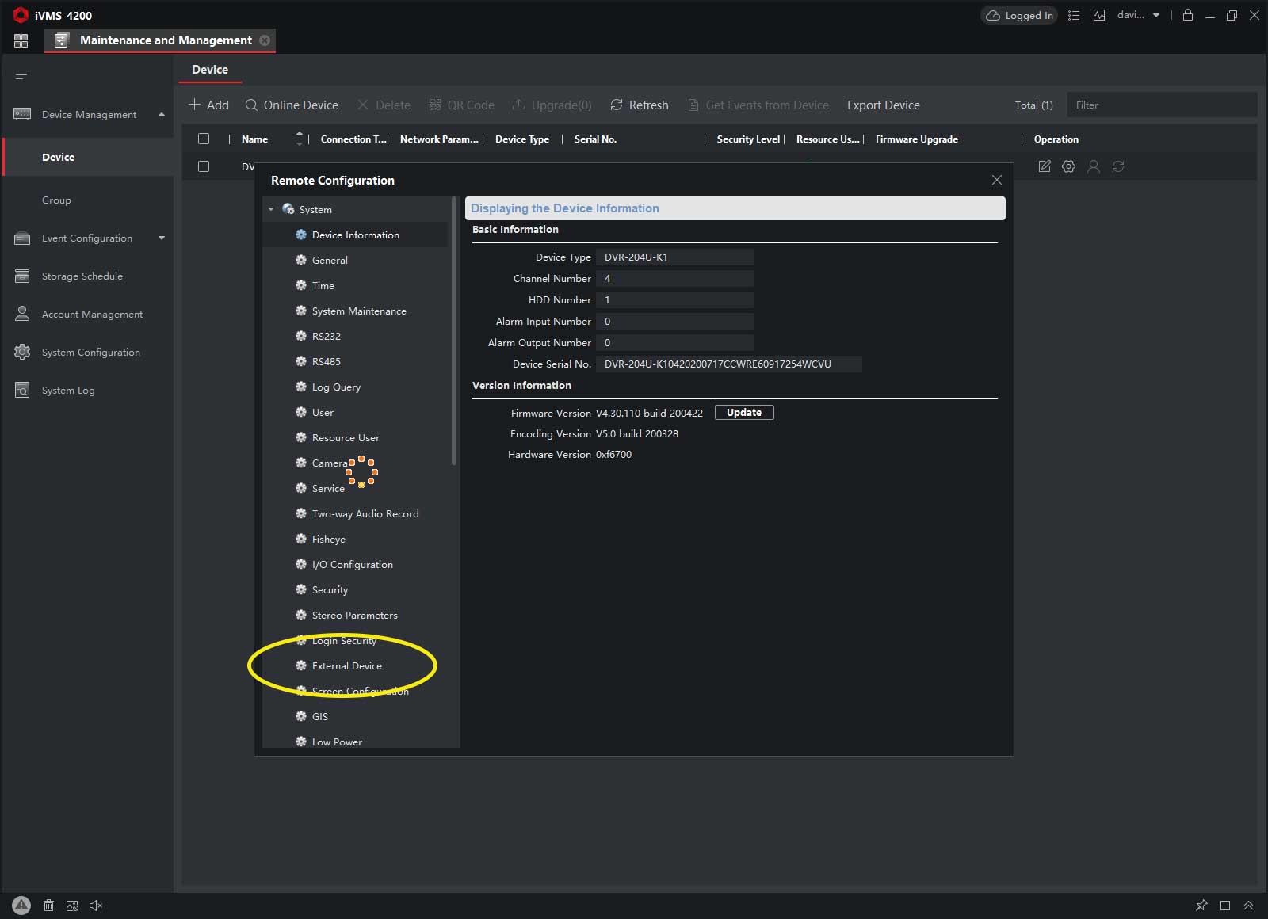The height and width of the screenshot is (919, 1268).
Task: Expand the Event Configuration sidebar section
Action: (x=162, y=238)
